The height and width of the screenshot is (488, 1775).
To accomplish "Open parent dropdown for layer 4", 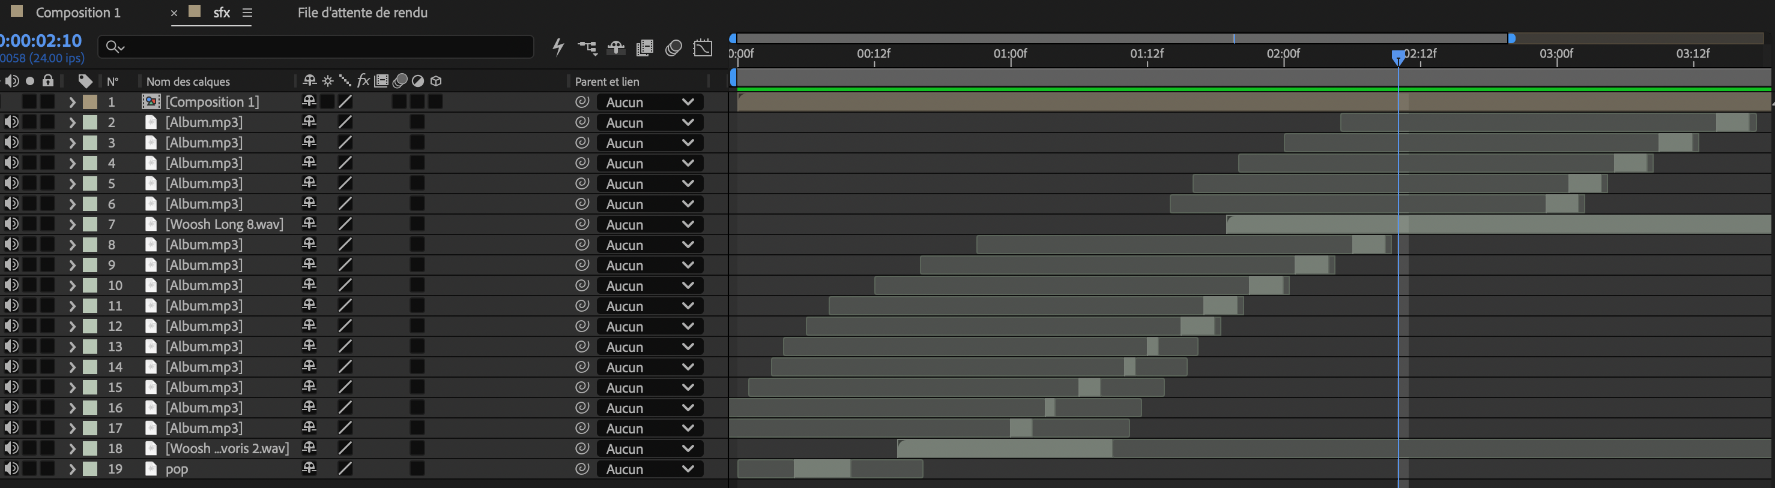I will 650,163.
